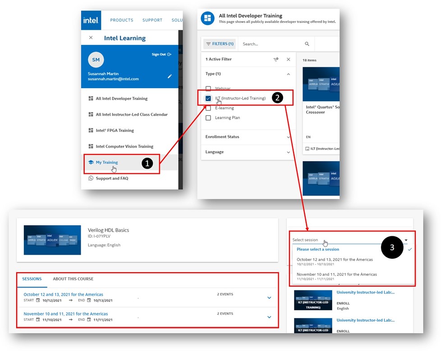Image resolution: width=441 pixels, height=351 pixels.
Task: Open the Select session dropdown
Action: 350,240
